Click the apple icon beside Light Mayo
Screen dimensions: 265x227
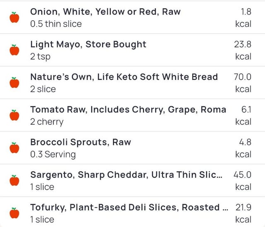point(14,50)
